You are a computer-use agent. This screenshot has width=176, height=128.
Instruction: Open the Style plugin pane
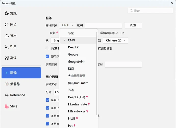point(21,106)
